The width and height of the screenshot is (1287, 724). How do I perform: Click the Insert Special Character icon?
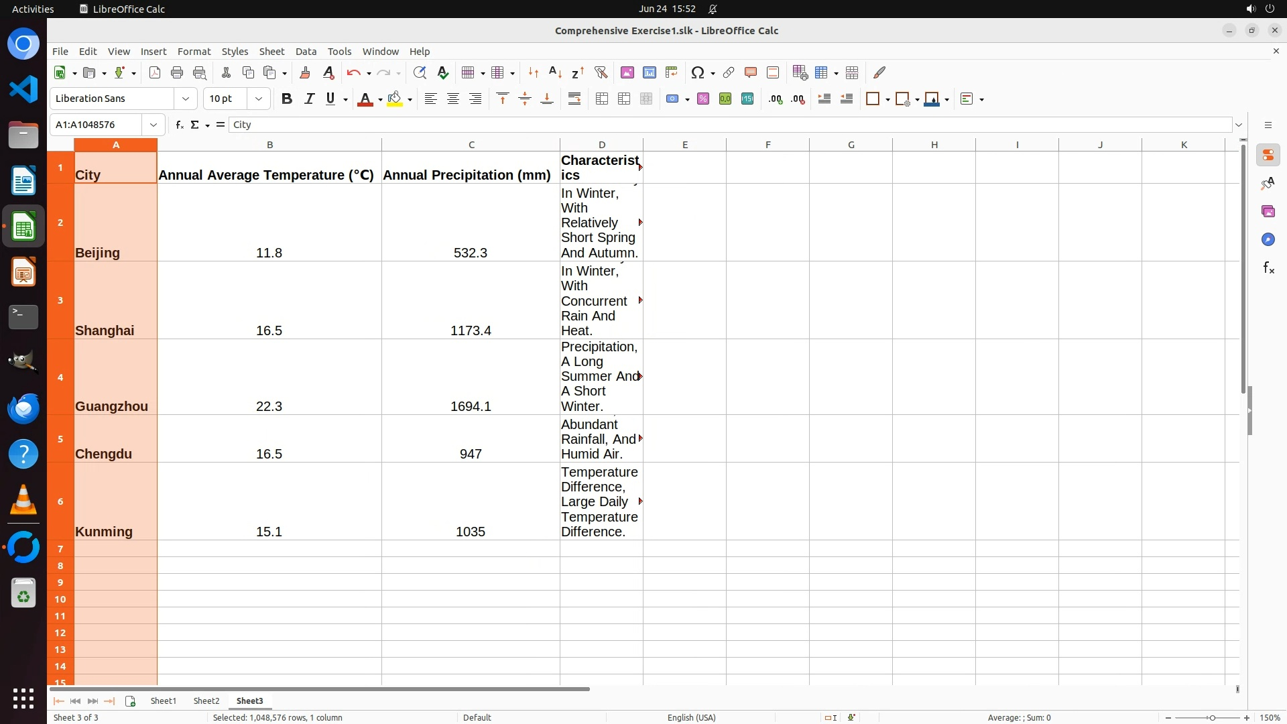(x=697, y=72)
